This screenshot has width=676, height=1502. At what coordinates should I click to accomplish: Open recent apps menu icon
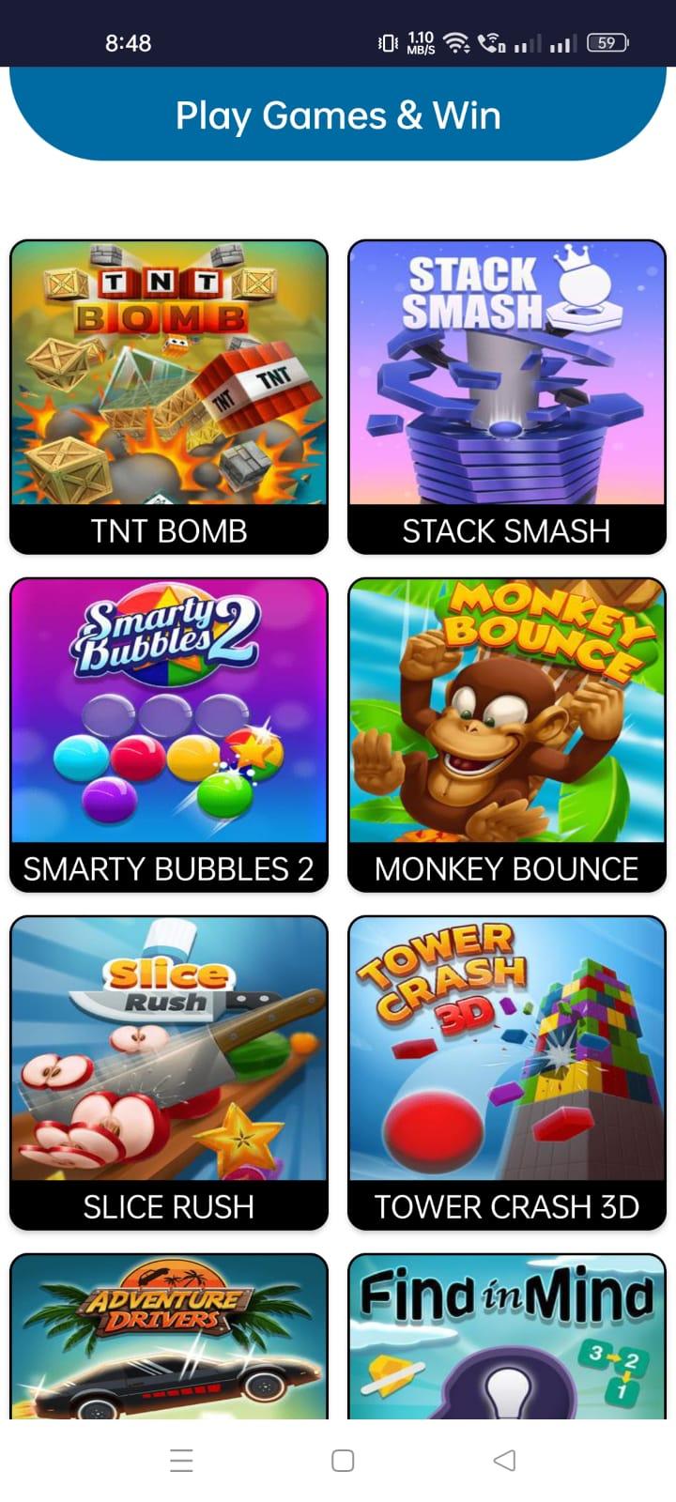click(182, 1461)
